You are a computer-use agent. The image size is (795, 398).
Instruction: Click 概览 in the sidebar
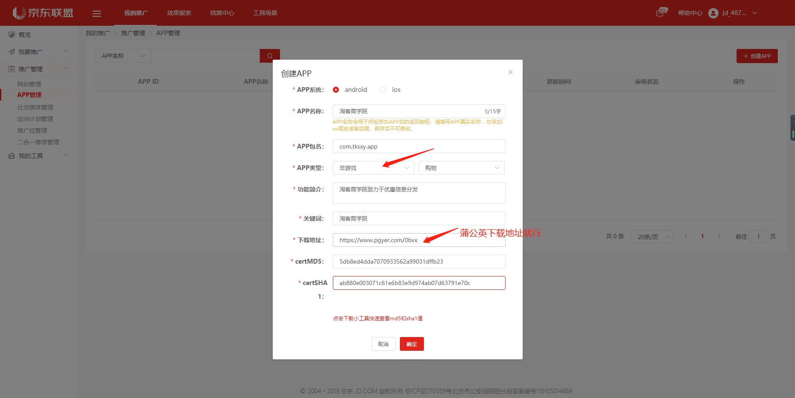[x=24, y=35]
